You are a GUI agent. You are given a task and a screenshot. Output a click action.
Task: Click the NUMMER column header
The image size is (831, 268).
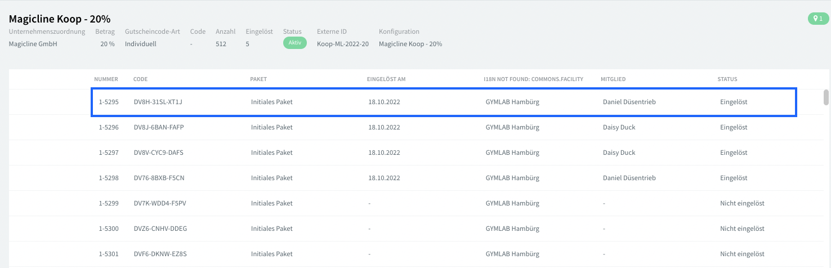click(106, 79)
